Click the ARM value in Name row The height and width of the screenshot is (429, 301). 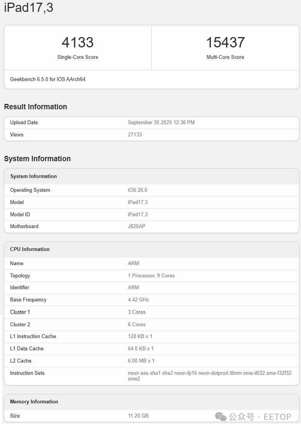(133, 263)
